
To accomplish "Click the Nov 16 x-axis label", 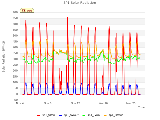I will 103,103.
